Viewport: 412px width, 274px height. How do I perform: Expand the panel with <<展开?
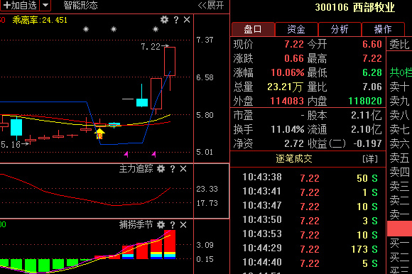(x=211, y=5)
